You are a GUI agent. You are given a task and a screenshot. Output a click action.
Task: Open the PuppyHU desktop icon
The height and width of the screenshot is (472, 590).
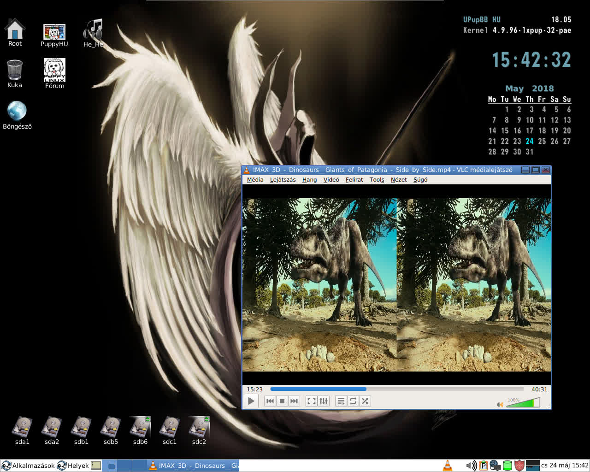(54, 35)
